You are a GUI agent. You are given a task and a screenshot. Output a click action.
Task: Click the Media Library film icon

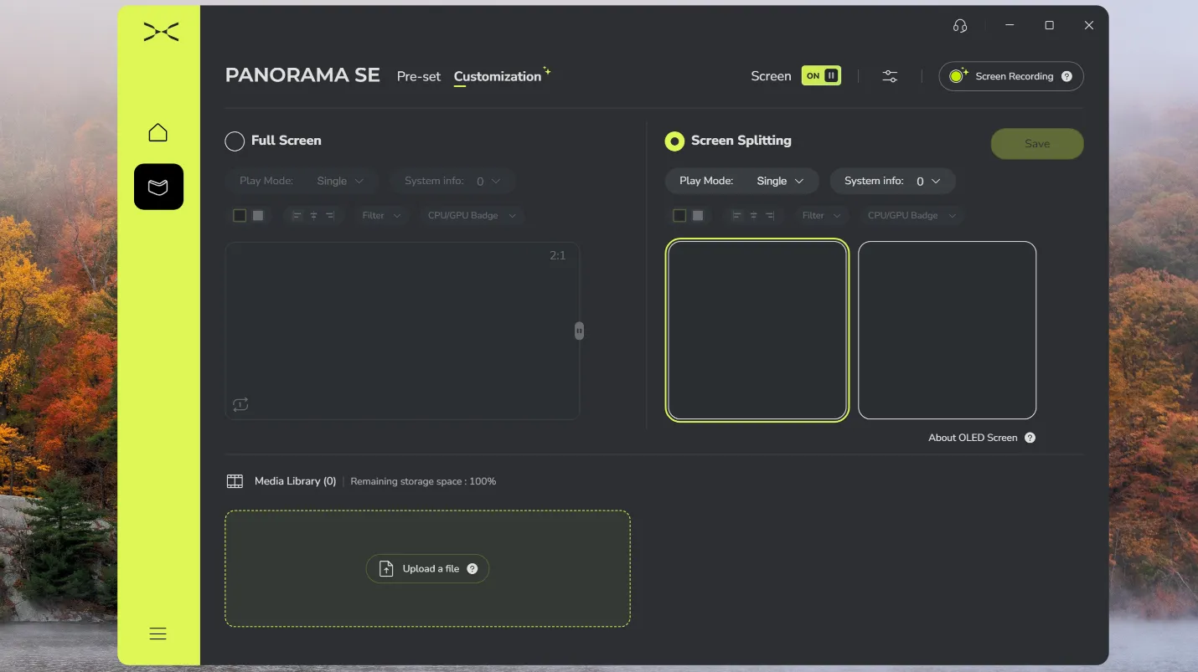(x=235, y=481)
